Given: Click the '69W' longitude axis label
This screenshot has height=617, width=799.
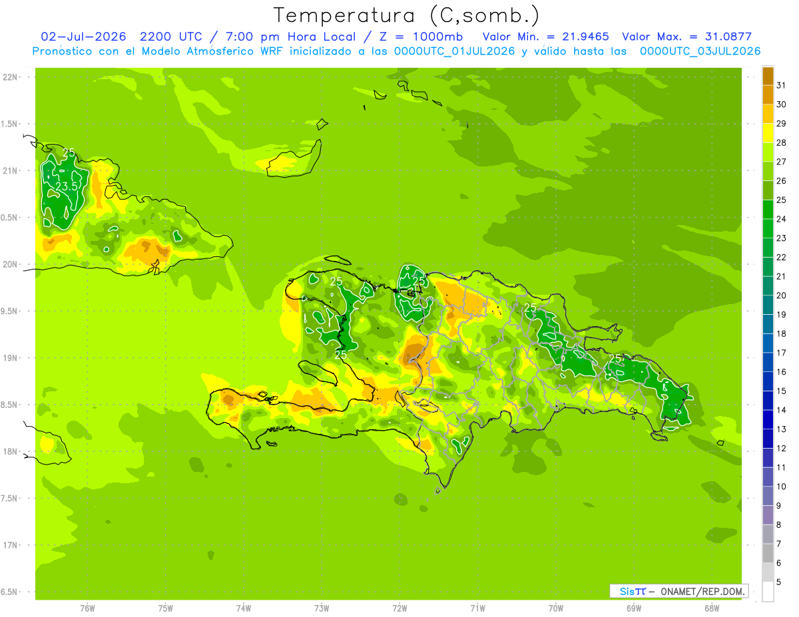Looking at the screenshot, I should 634,608.
